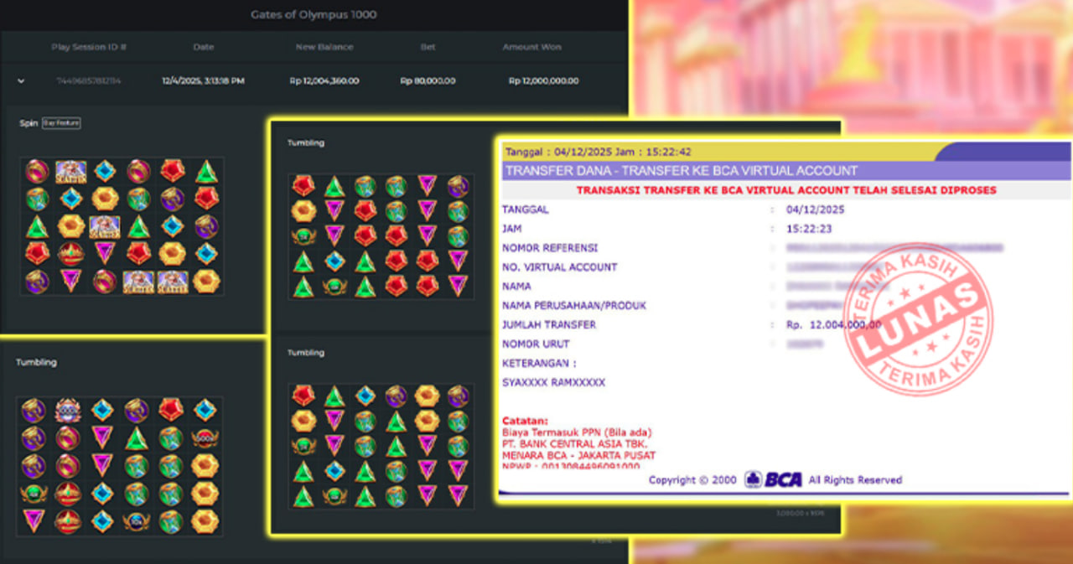
Task: Click the BCA logo in receipt footer
Action: (x=773, y=479)
